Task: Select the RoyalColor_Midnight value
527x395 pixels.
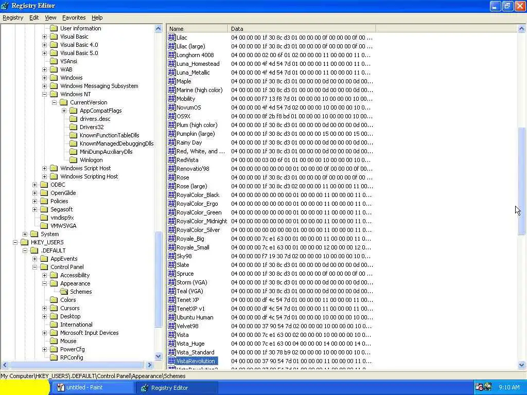Action: [202, 221]
